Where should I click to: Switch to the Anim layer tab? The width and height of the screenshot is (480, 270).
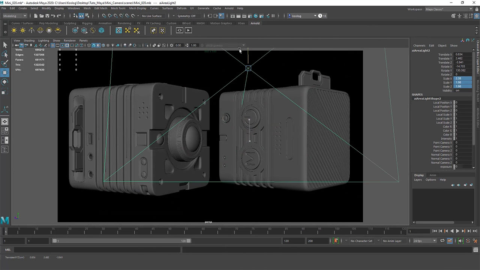(x=433, y=175)
